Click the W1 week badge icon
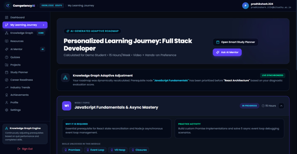 (x=67, y=106)
